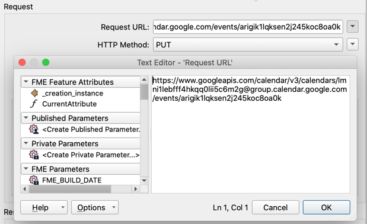Click the Create Published Parameter gear icon

[x=34, y=129]
